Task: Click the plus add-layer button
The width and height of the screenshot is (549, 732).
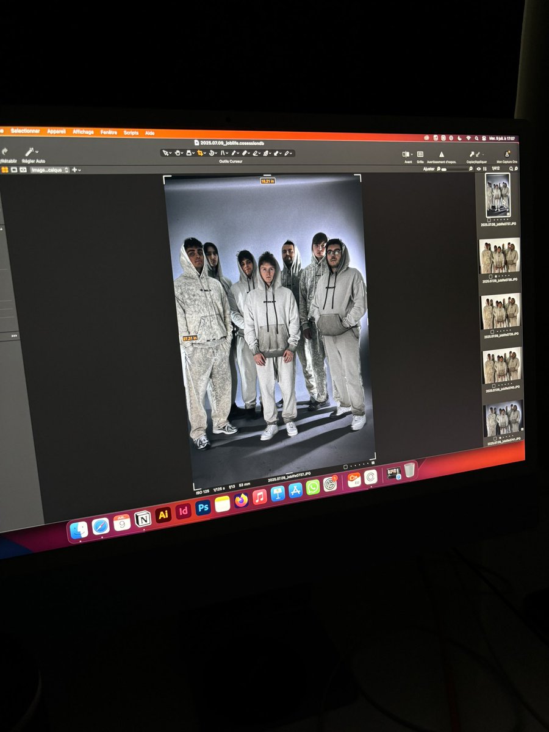Action: 74,170
